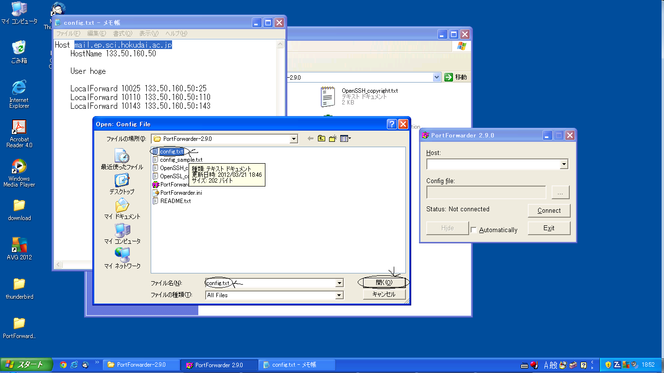Expand the Explorer address bar dropdown
Screen dimensions: 664x373
[437, 77]
